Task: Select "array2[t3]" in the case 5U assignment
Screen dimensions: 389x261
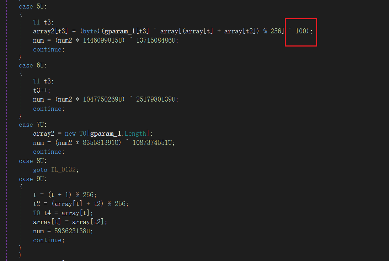Action: pyautogui.click(x=50, y=31)
